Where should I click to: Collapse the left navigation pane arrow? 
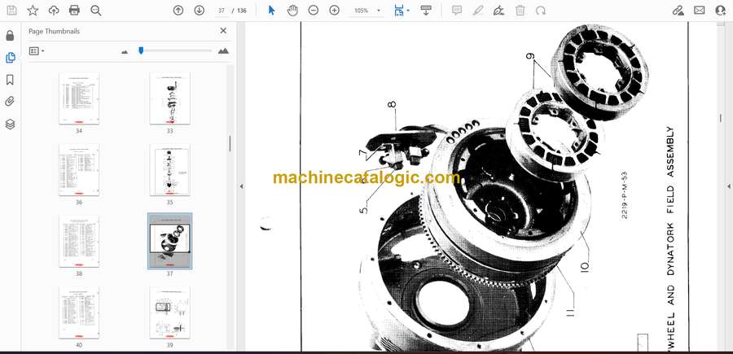[x=241, y=186]
